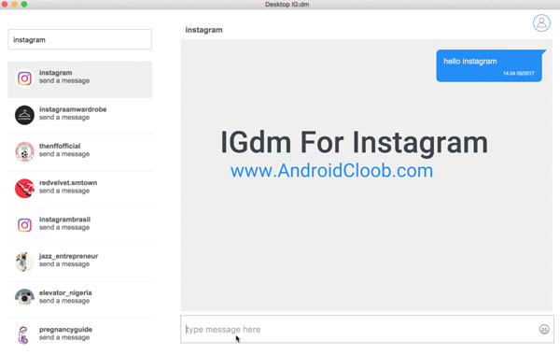Select the jazz_entrepreneur avatar
The height and width of the screenshot is (355, 560).
click(x=24, y=262)
